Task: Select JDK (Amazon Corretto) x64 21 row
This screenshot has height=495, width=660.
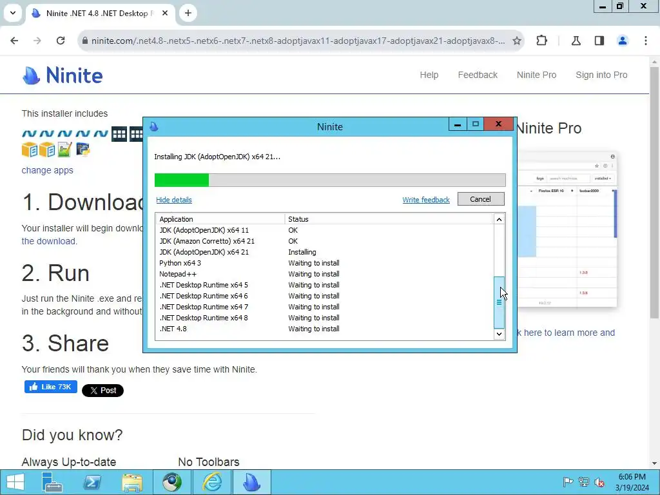Action: [x=325, y=241]
